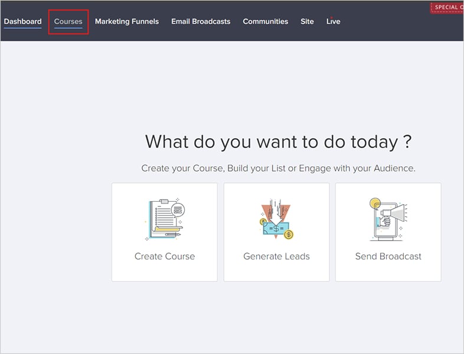Open the Live section in the navigation bar
464x354 pixels.
[x=333, y=22]
